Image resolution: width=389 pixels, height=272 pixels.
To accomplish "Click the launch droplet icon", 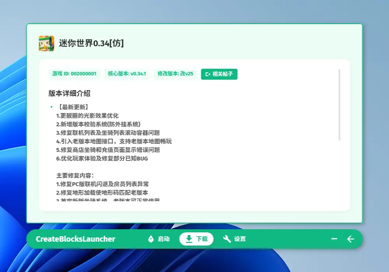I will pyautogui.click(x=151, y=239).
